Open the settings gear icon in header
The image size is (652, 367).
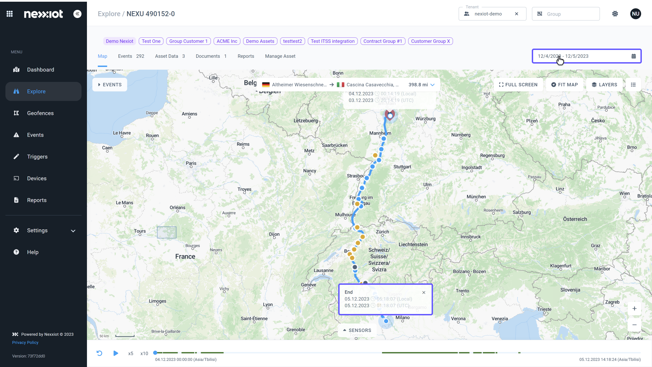pos(615,14)
